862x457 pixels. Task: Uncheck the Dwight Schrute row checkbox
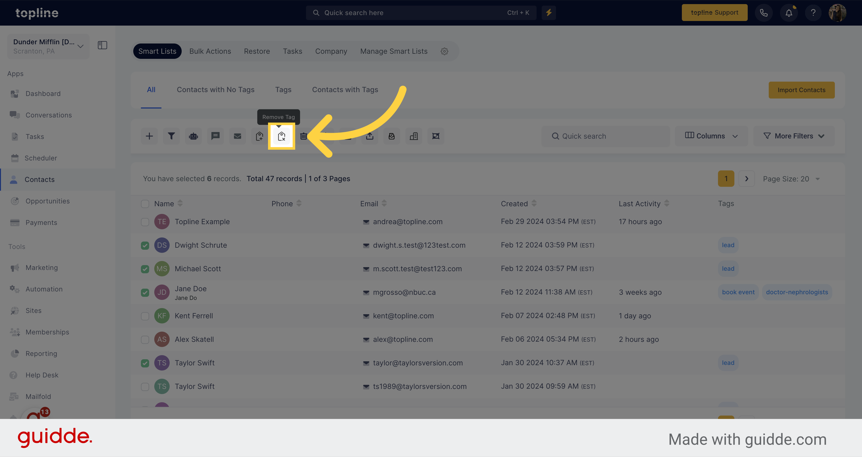pyautogui.click(x=145, y=246)
